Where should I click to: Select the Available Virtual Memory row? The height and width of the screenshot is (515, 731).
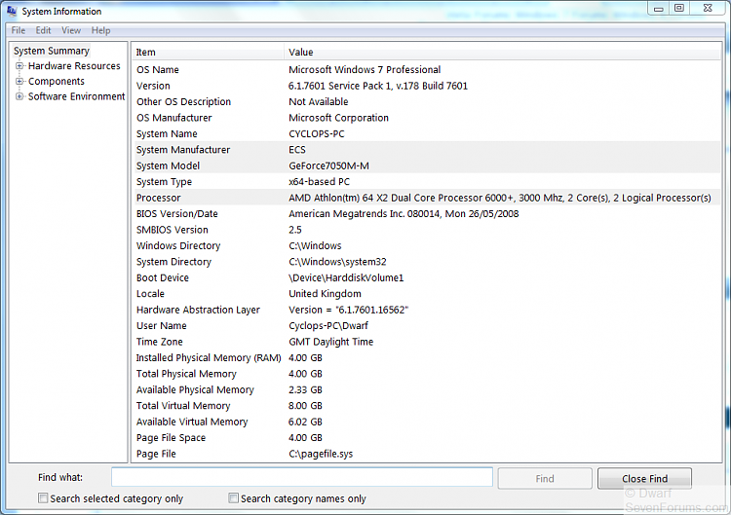[x=427, y=422]
